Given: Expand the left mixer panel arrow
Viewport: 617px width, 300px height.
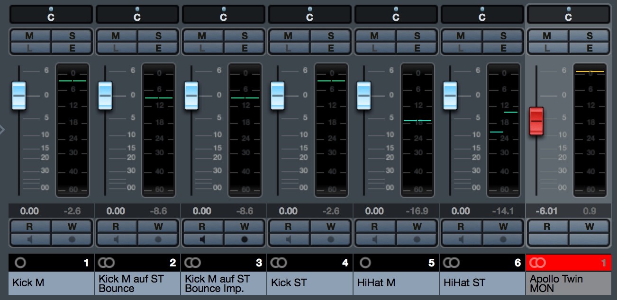Looking at the screenshot, I should pos(2,129).
